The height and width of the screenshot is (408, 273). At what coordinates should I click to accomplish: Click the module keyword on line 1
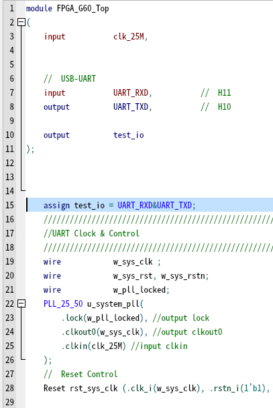[x=39, y=8]
